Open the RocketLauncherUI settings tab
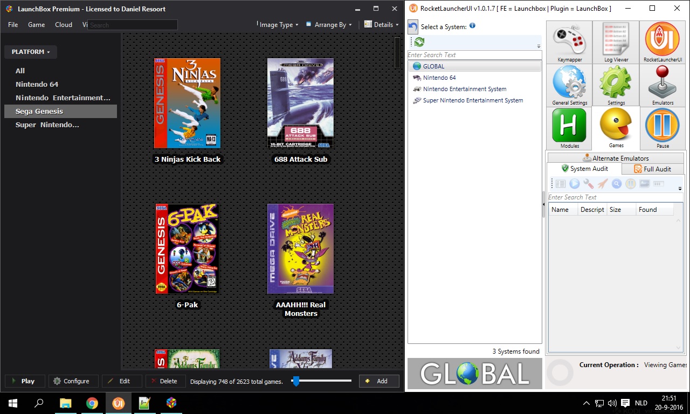The image size is (690, 414). point(663,43)
